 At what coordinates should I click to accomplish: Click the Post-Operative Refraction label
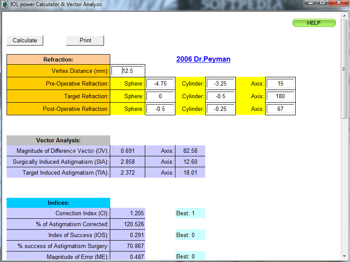(x=76, y=109)
